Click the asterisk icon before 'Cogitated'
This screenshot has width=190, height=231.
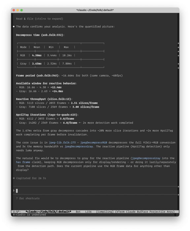14,178
